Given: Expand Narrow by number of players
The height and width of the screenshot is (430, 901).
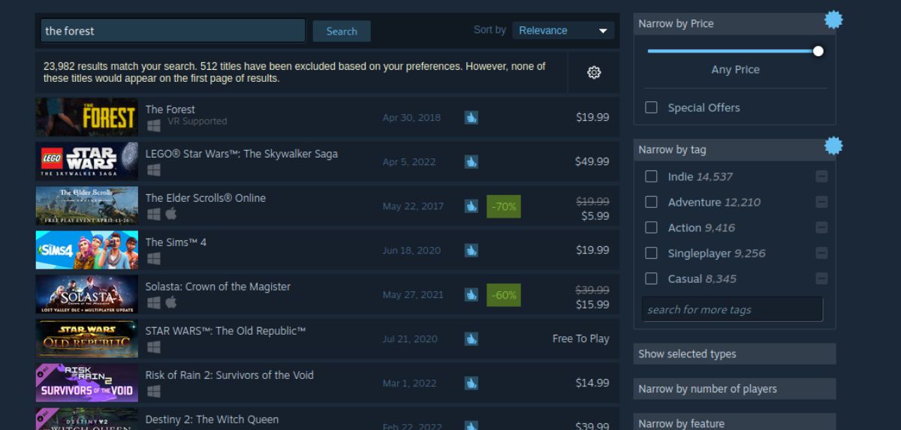Looking at the screenshot, I should click(734, 389).
